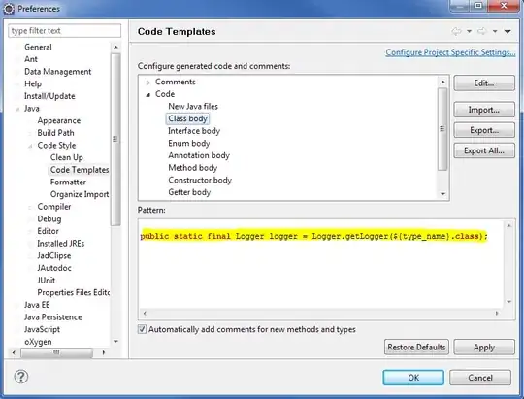The height and width of the screenshot is (399, 524).
Task: Confirm with the OK button
Action: pyautogui.click(x=413, y=378)
